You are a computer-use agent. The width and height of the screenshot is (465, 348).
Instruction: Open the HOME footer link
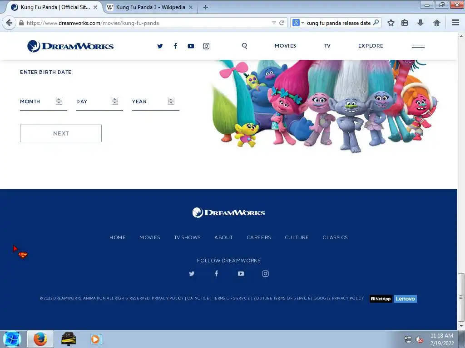point(118,237)
